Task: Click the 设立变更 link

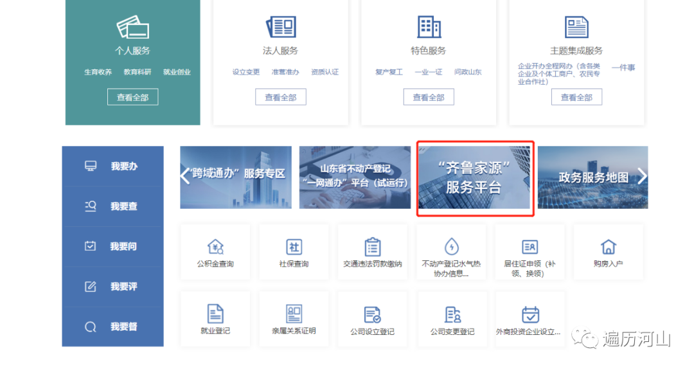Action: [246, 72]
